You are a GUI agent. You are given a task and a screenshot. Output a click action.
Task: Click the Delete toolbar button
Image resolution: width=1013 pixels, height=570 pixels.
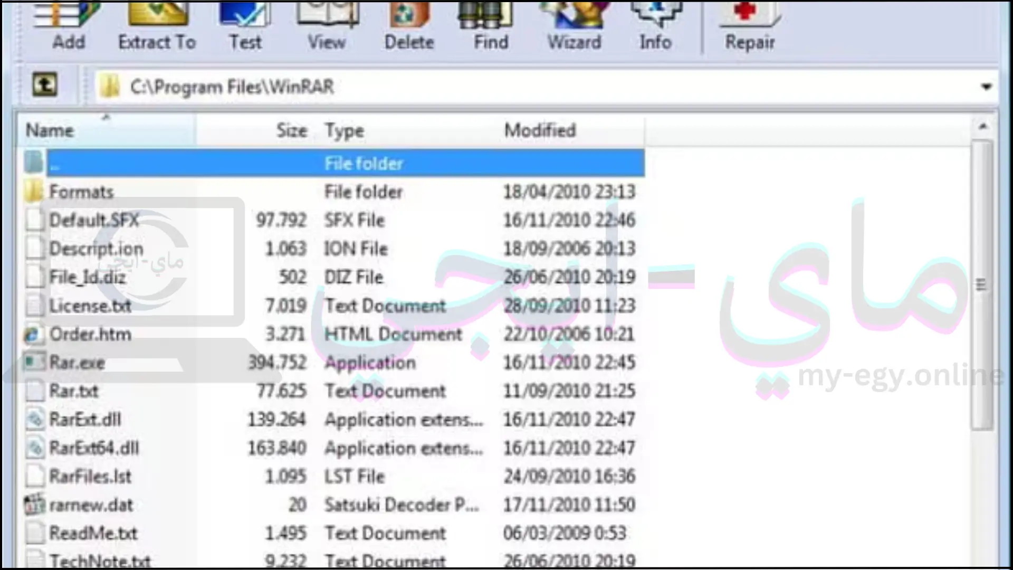[409, 26]
